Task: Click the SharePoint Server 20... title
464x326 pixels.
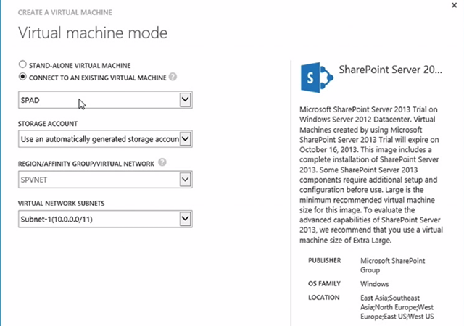Action: coord(390,70)
